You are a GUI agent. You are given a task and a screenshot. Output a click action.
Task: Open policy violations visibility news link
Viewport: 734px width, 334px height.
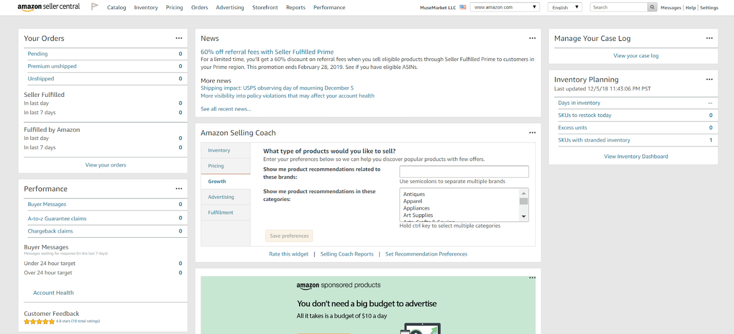pos(287,96)
